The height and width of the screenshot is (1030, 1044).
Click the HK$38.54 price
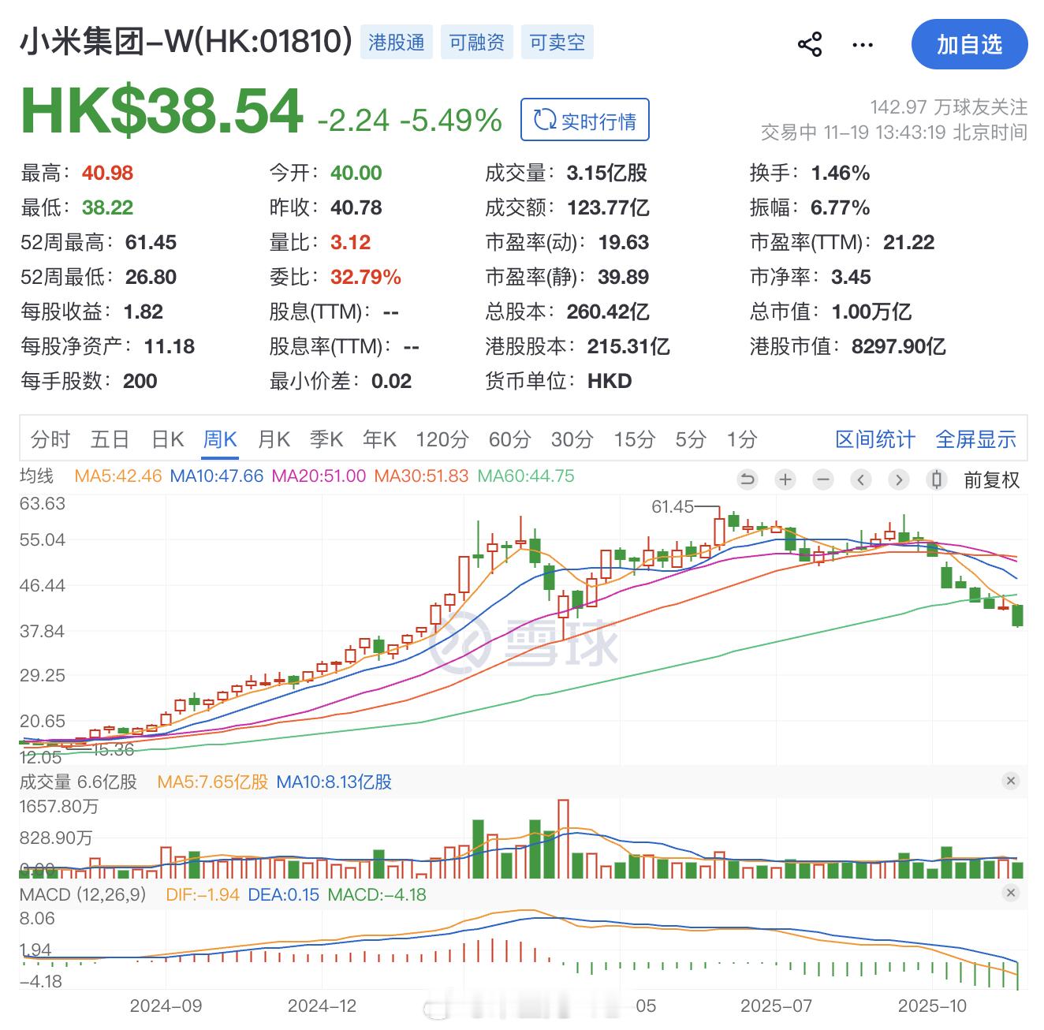point(162,111)
